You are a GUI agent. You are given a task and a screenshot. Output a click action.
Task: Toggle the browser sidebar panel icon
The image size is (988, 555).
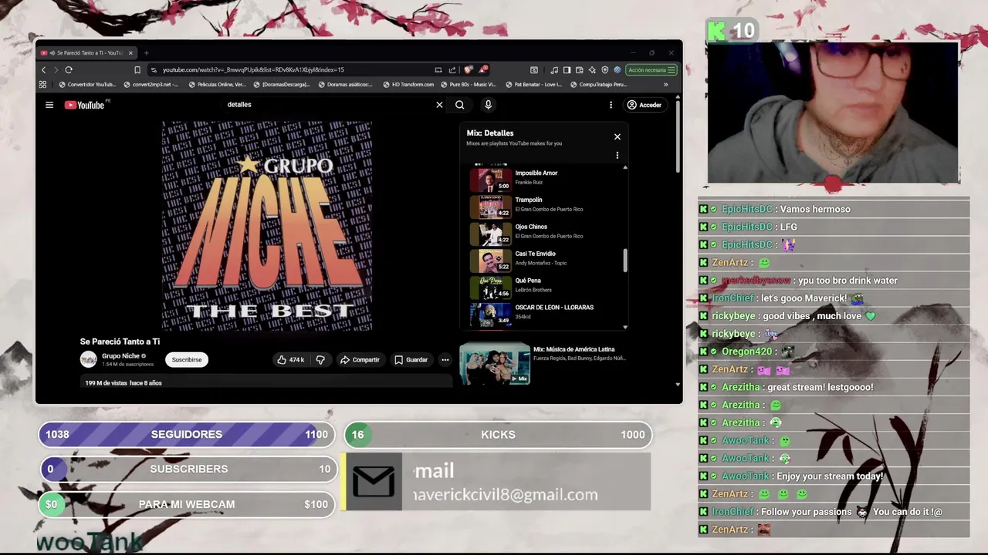pyautogui.click(x=567, y=69)
